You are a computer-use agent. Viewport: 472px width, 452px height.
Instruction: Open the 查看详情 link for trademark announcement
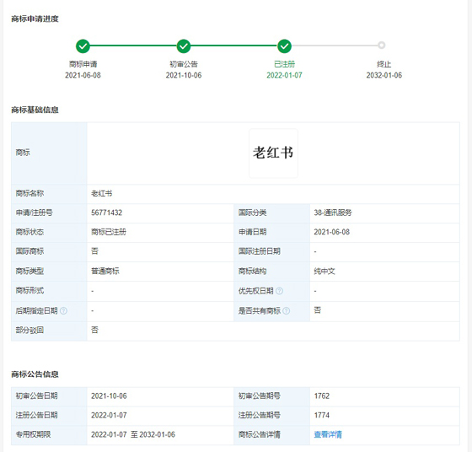tap(328, 434)
